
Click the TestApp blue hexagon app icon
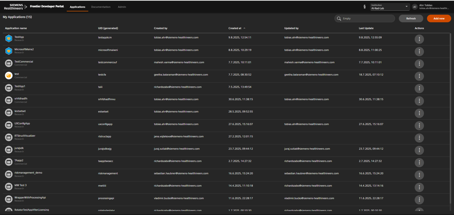9,38
